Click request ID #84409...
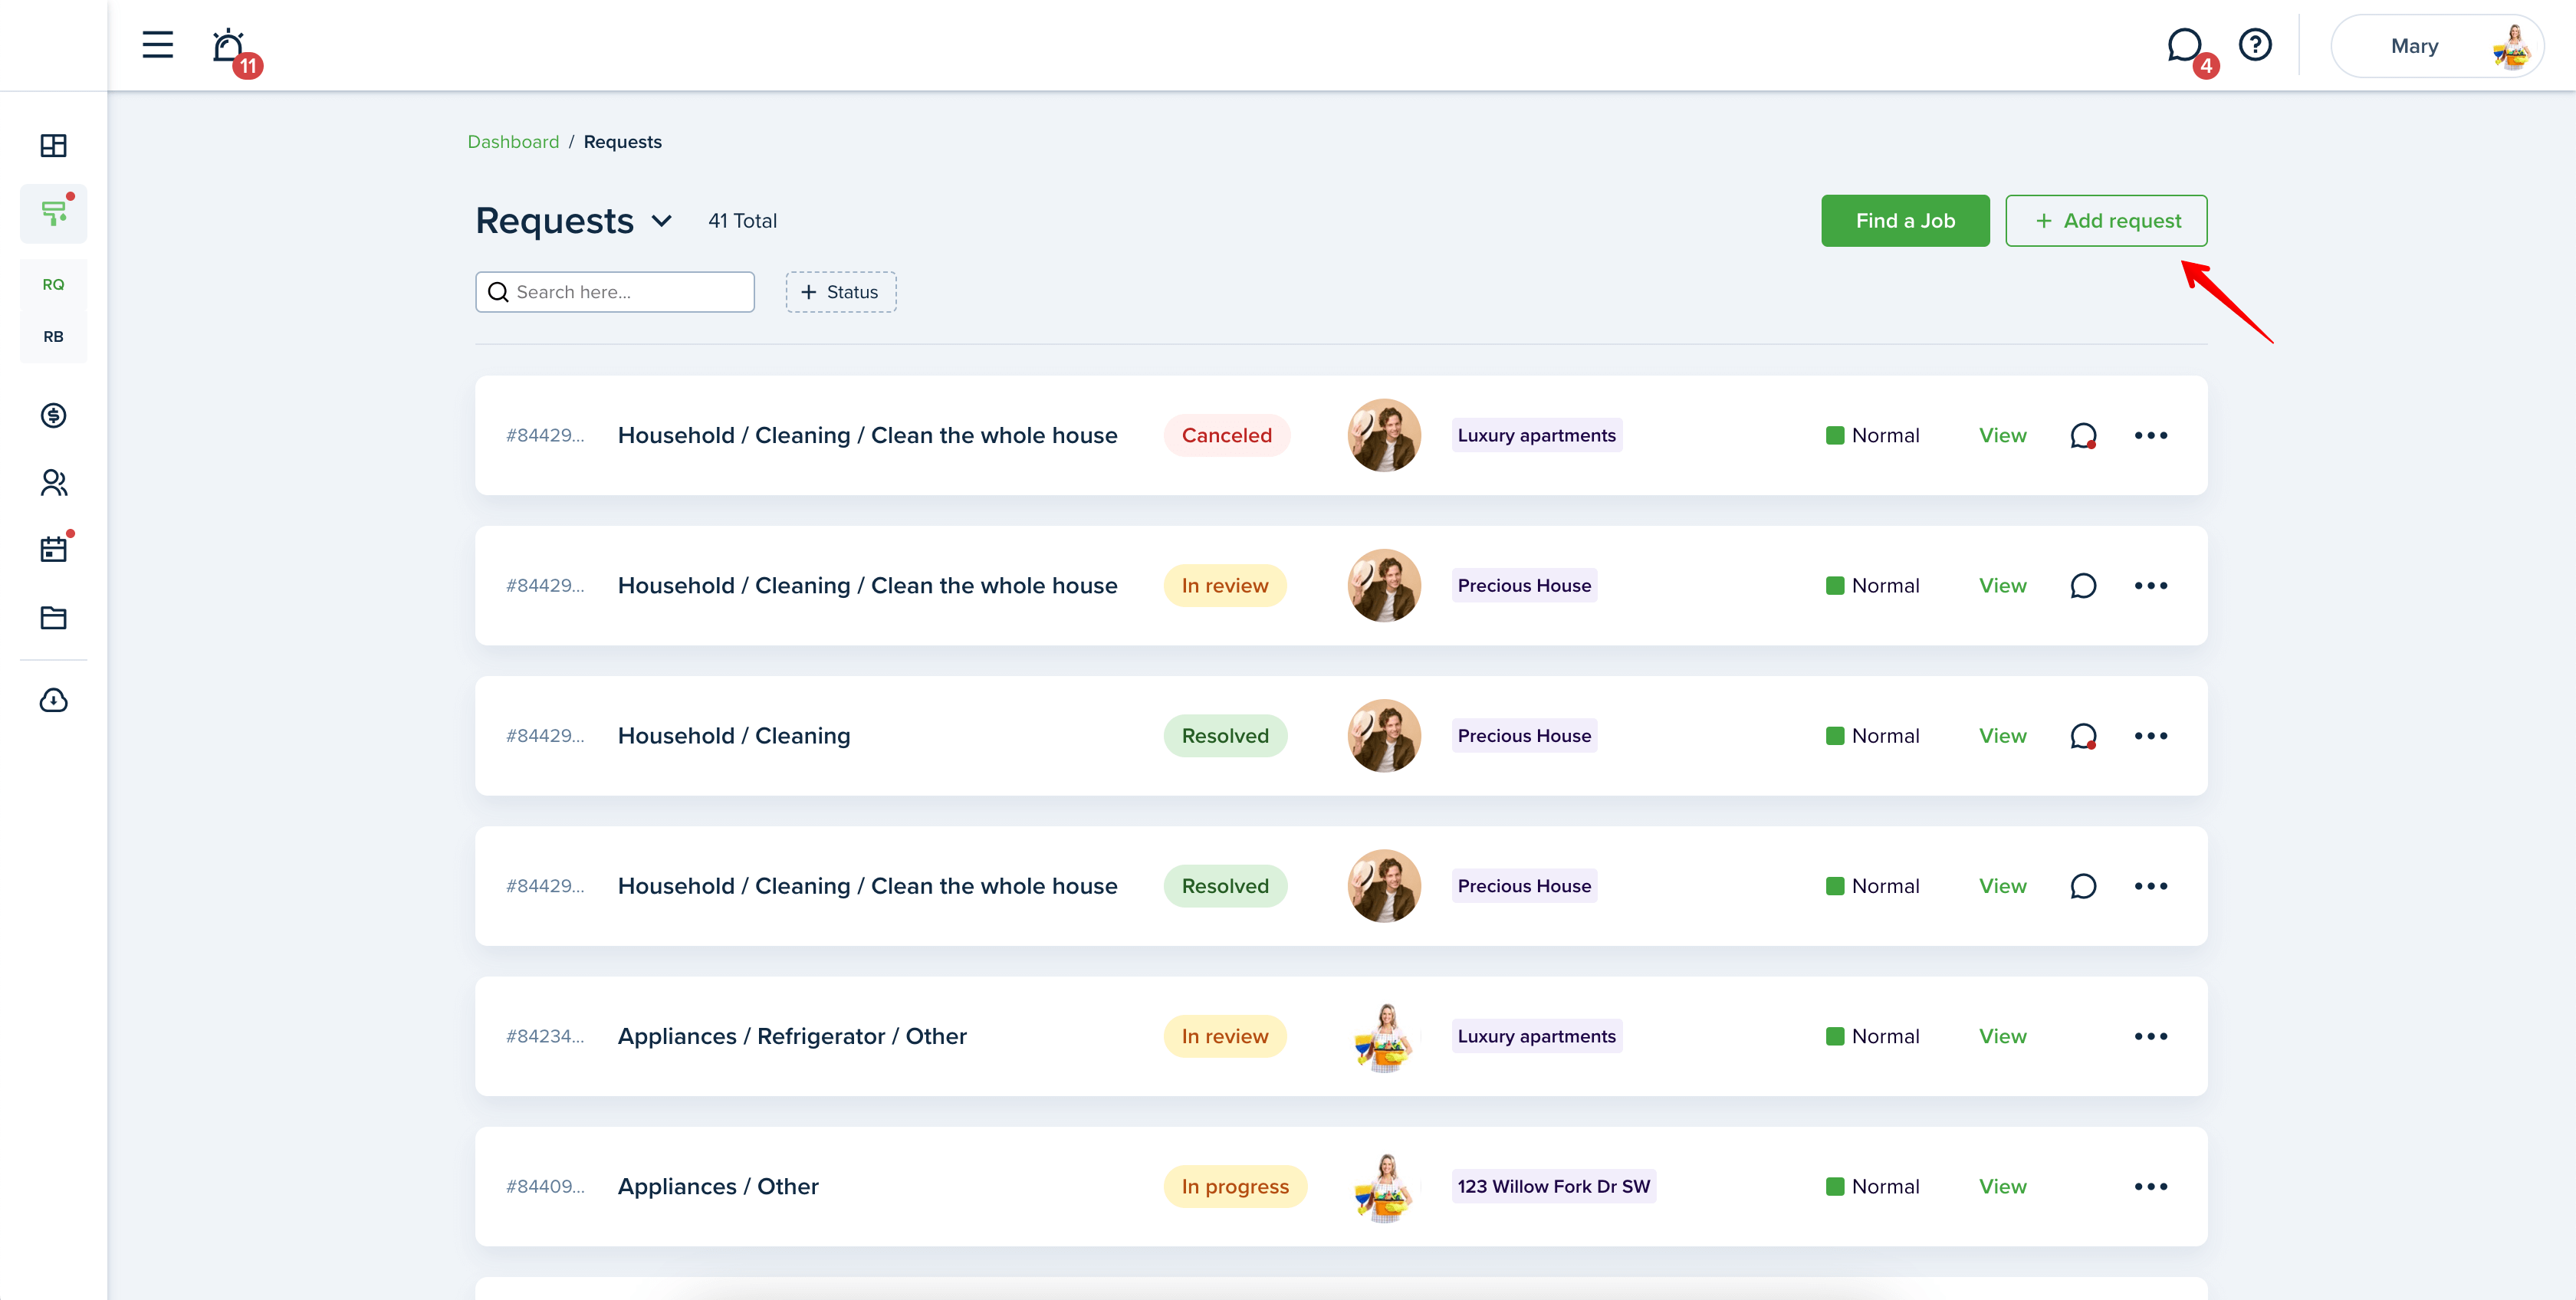This screenshot has width=2576, height=1300. pyautogui.click(x=545, y=1187)
